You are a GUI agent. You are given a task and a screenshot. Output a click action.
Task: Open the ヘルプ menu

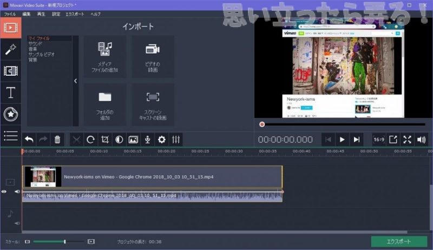(x=96, y=14)
